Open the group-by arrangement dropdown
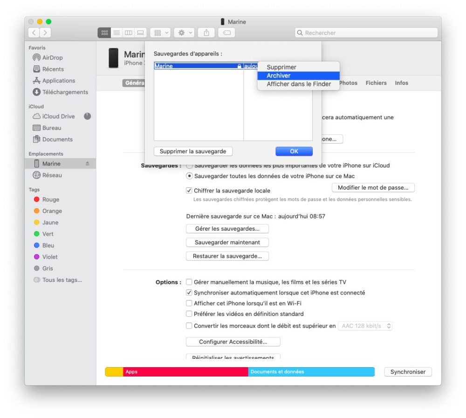 pyautogui.click(x=160, y=33)
